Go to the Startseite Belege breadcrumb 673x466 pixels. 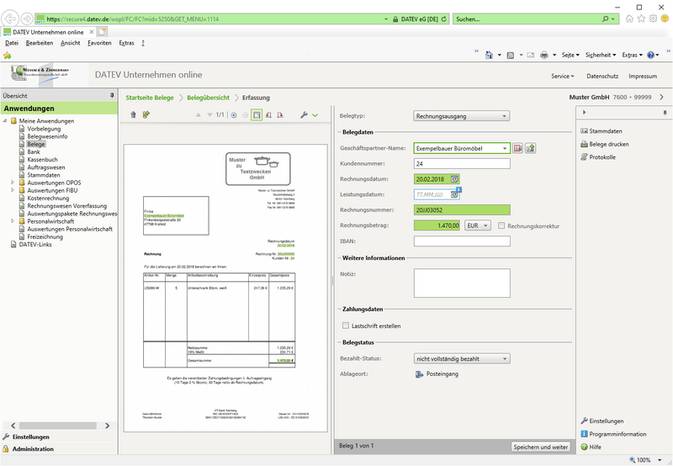(x=150, y=98)
